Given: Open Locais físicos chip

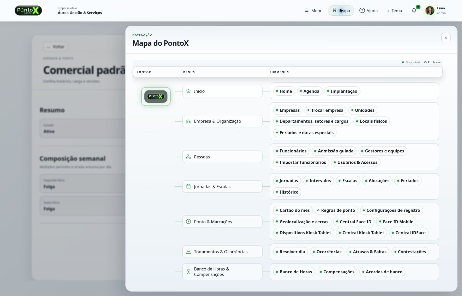Looking at the screenshot, I should (x=371, y=121).
